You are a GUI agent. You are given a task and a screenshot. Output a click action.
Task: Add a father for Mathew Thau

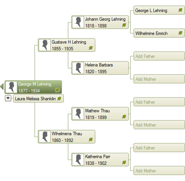[x=159, y=102]
